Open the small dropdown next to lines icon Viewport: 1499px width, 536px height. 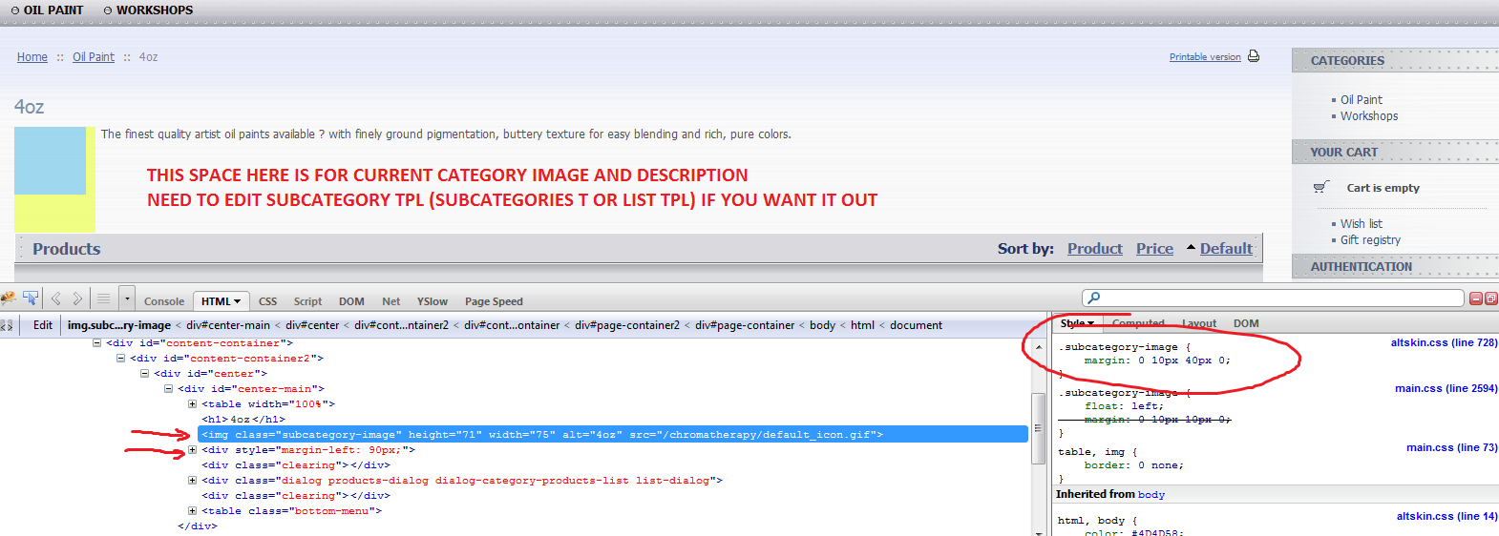126,299
